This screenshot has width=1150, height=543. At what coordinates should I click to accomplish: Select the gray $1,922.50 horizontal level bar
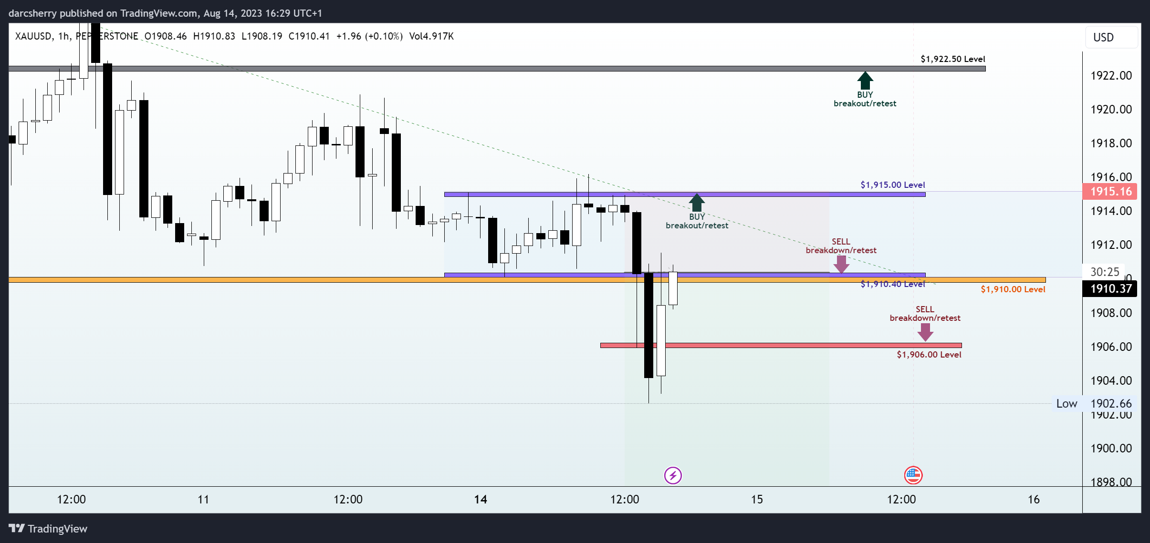(x=497, y=69)
